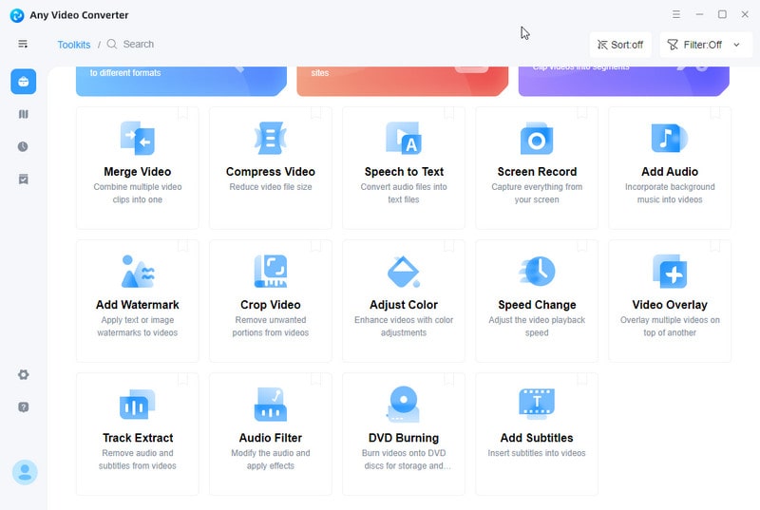Click the Compress Video title text
760x510 pixels.
[x=271, y=172]
